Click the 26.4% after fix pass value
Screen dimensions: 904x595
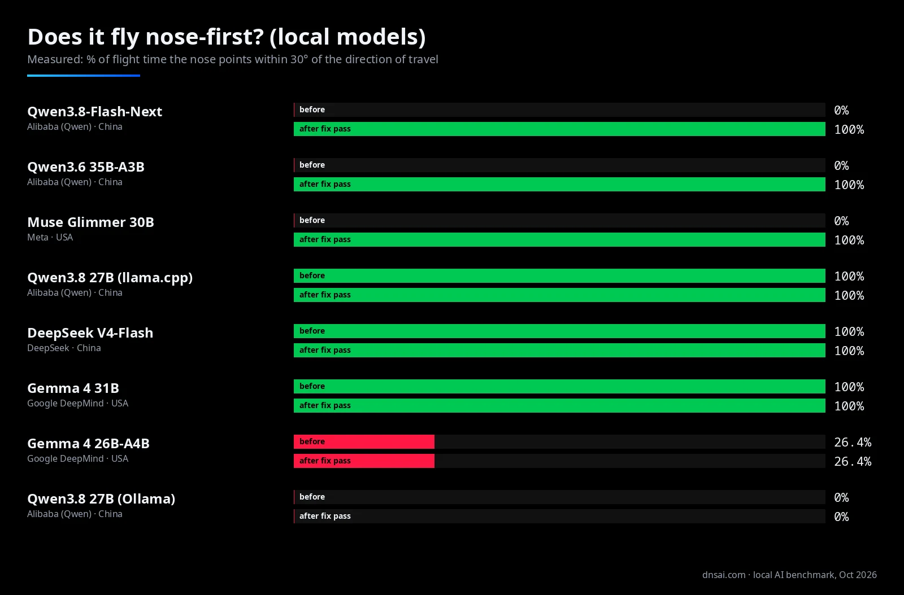853,461
